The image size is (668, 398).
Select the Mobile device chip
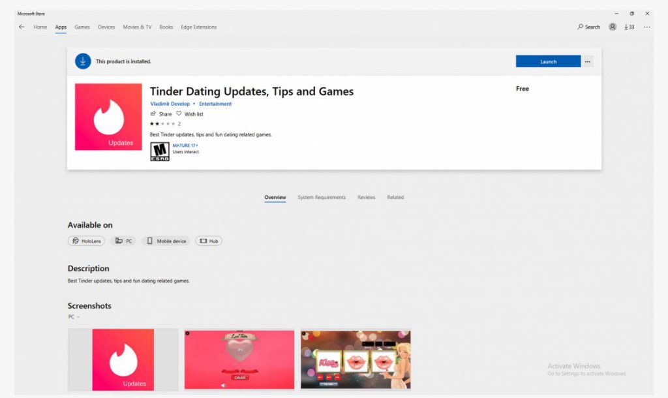(166, 241)
